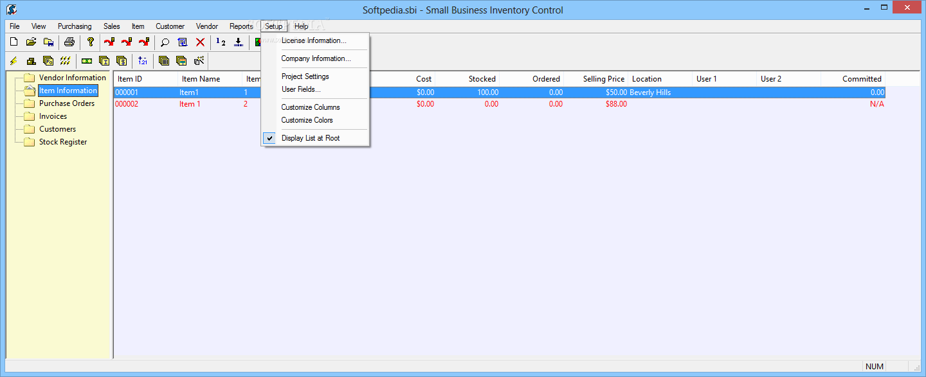This screenshot has width=926, height=377.
Task: Sort by Committed column header
Action: coord(853,79)
